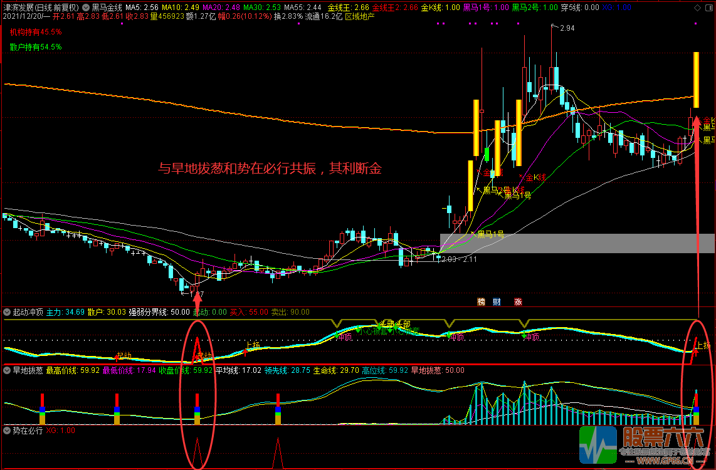Click the 2.03 - 2.11 range label
Screen dimensions: 716x470
460,259
